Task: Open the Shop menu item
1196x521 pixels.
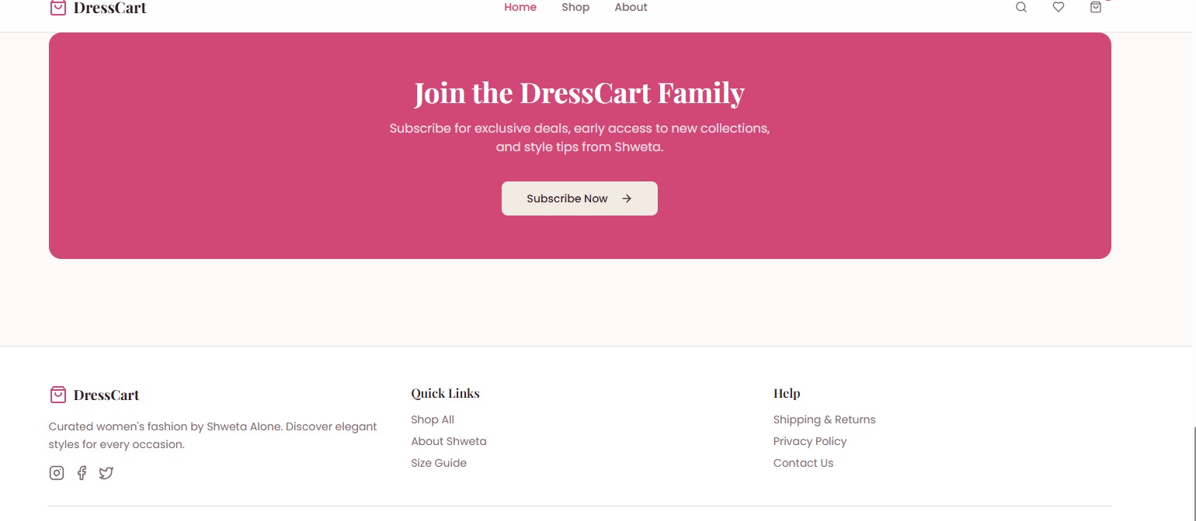Action: (x=575, y=8)
